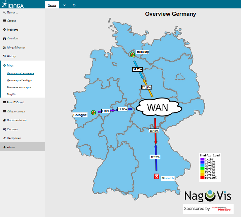
Task: Open the History menu item
Action: tap(11, 56)
